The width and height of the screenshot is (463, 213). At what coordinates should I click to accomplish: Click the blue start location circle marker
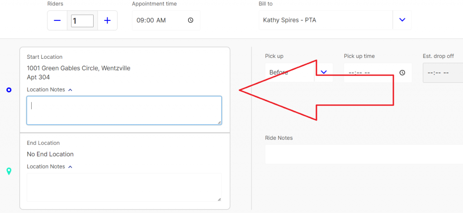[x=9, y=90]
